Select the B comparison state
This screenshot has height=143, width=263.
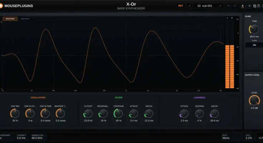click(249, 6)
